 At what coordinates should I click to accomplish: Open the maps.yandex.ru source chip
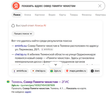(76, 71)
